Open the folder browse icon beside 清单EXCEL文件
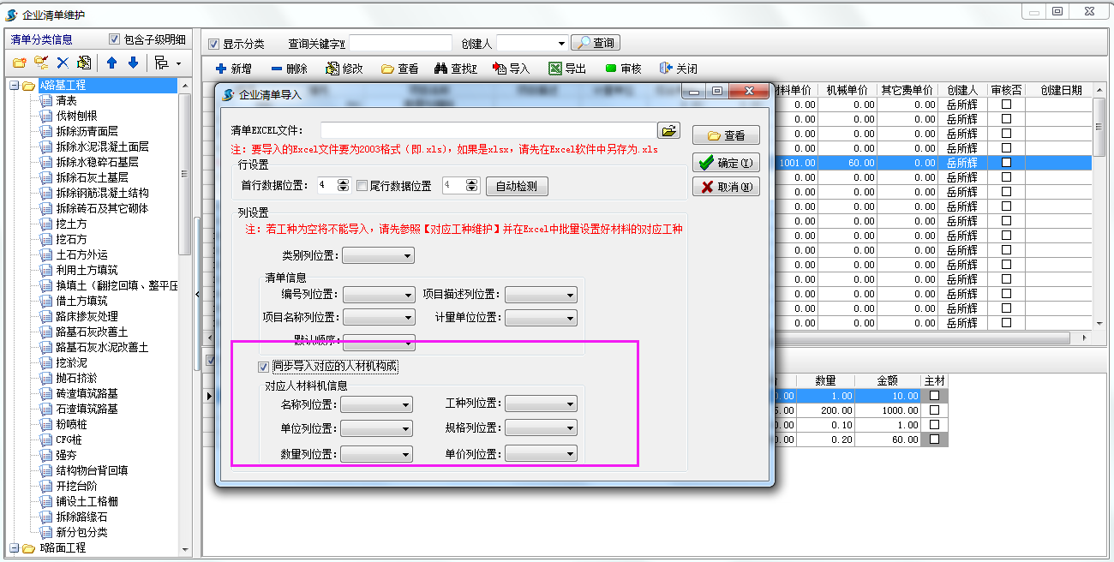Image resolution: width=1114 pixels, height=562 pixels. (670, 129)
